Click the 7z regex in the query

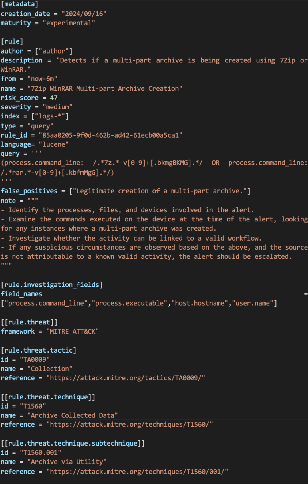pos(148,163)
